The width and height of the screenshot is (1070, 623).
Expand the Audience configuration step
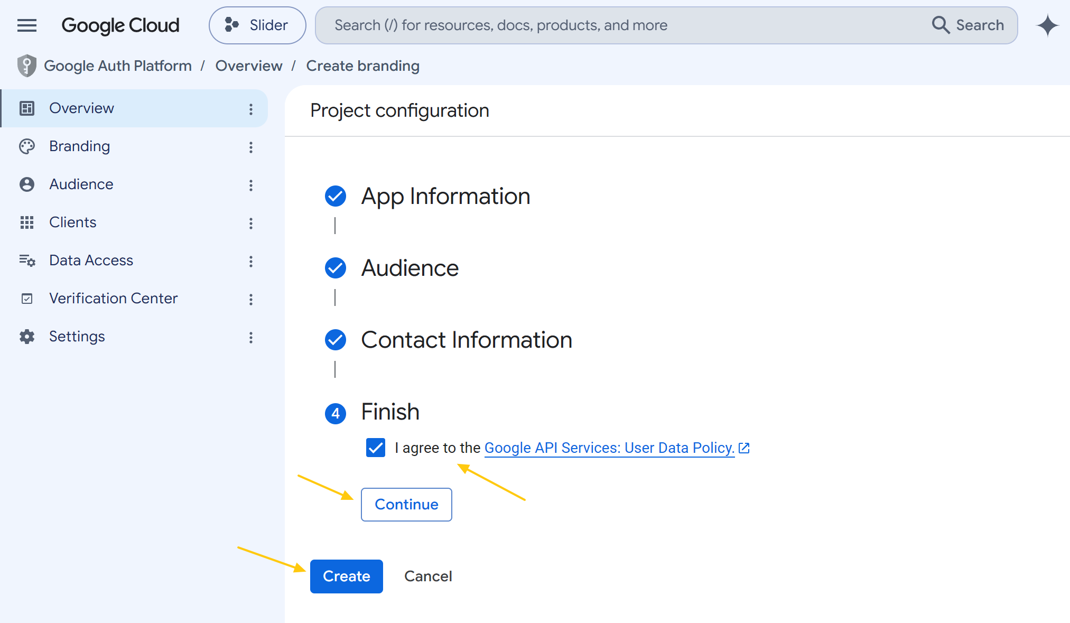pos(410,268)
